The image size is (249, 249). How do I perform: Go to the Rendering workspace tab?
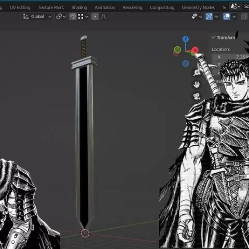pos(132,8)
